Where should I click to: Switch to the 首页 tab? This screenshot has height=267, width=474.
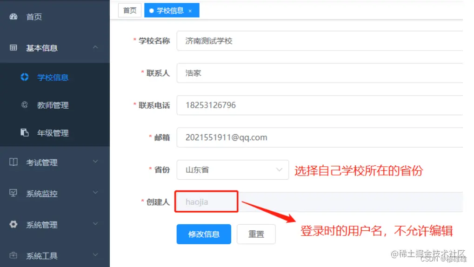pos(130,11)
